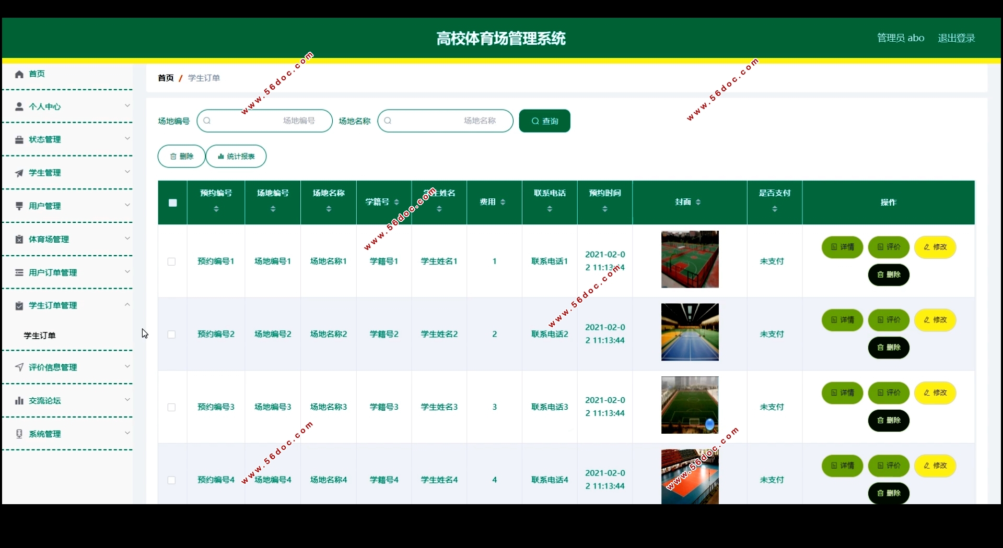Click the 个人中心 person icon
1003x548 pixels.
(x=19, y=107)
